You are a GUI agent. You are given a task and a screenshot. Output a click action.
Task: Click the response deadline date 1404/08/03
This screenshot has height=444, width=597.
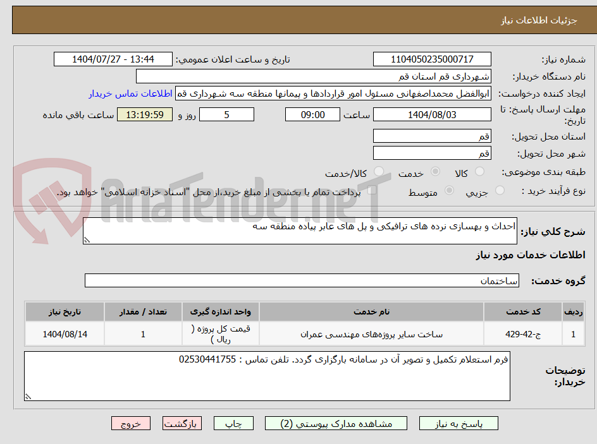432,114
